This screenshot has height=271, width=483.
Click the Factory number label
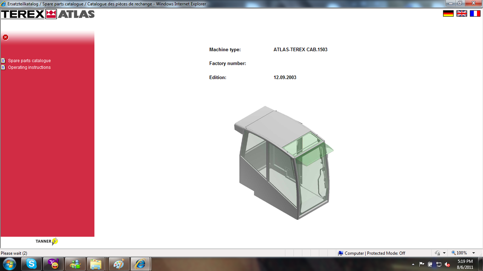(228, 64)
